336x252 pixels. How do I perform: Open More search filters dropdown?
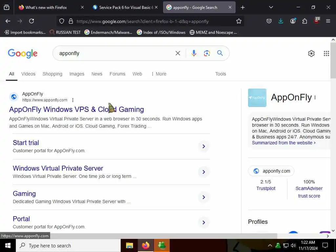point(159,74)
